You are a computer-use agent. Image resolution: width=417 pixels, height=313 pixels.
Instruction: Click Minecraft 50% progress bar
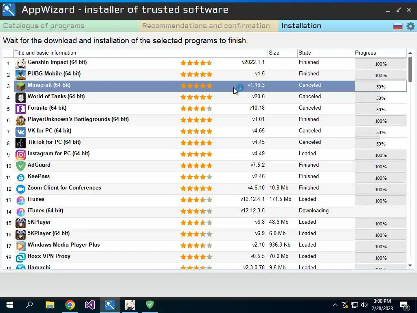click(381, 87)
